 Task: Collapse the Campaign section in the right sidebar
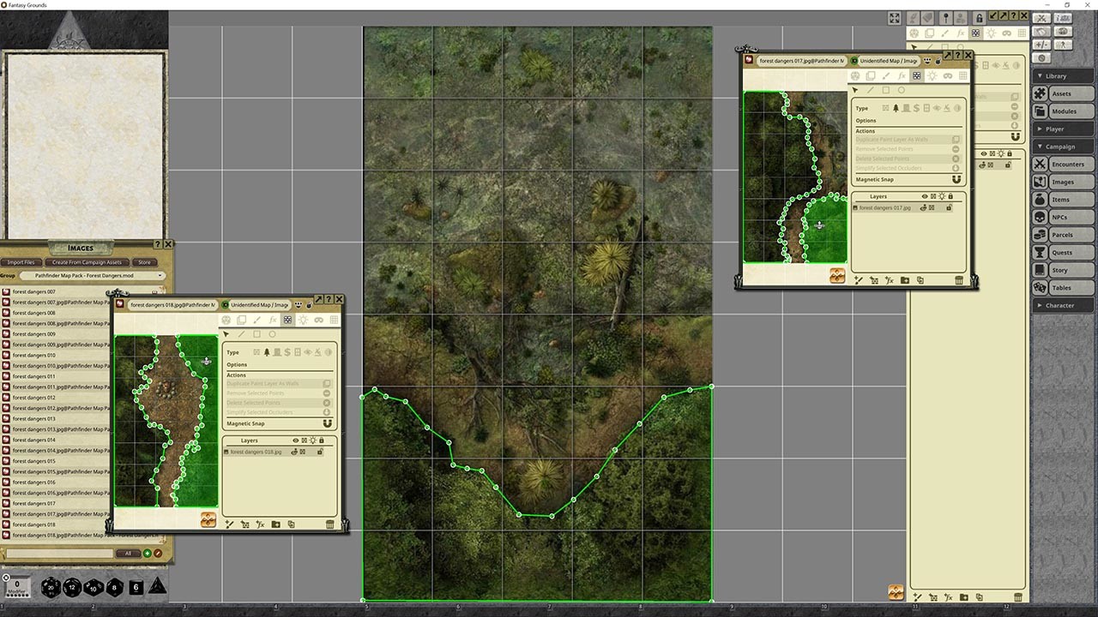1062,146
